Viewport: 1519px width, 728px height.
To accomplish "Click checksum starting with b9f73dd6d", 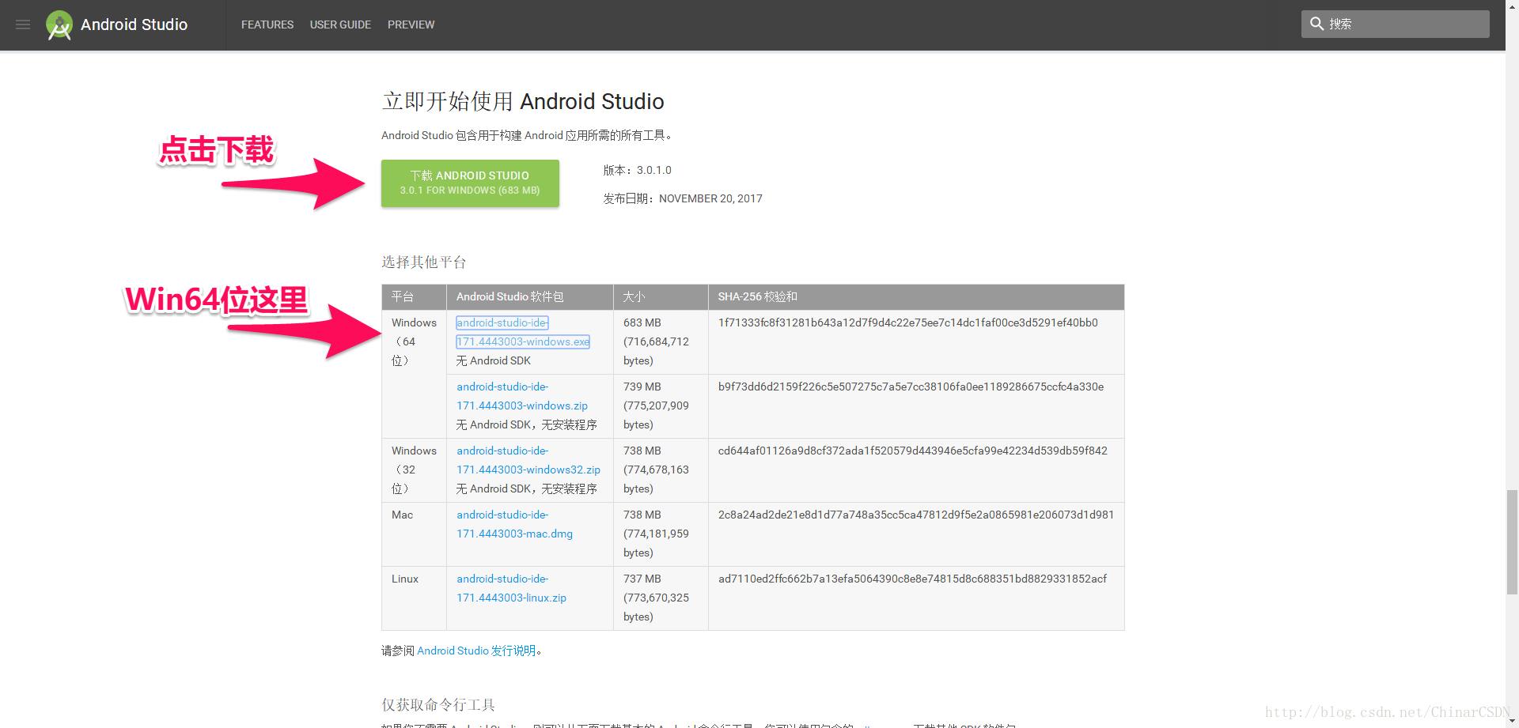I will click(911, 387).
